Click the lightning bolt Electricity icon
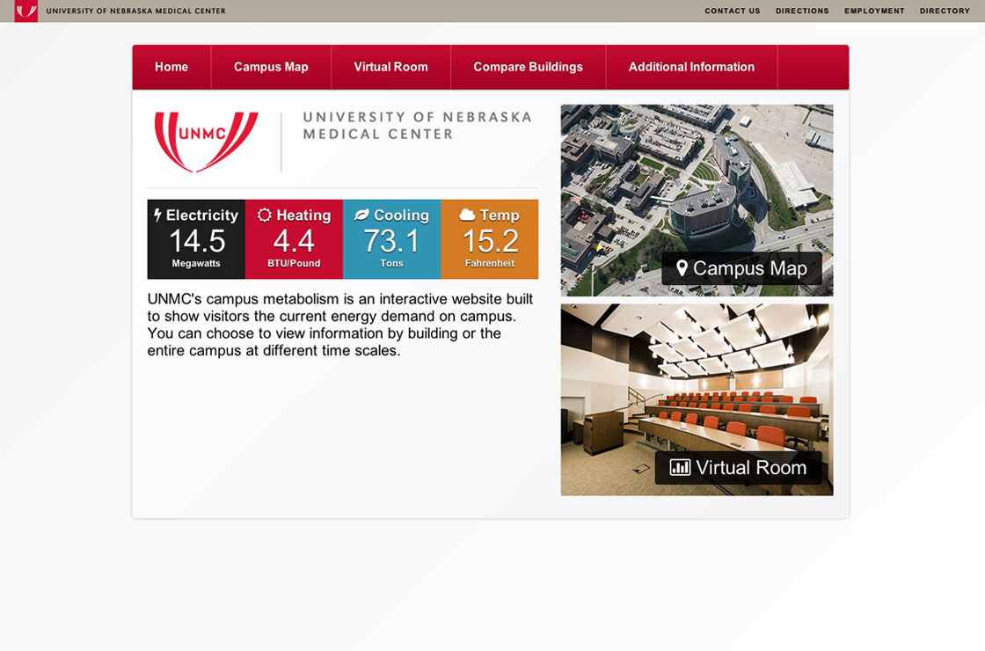Image resolution: width=985 pixels, height=651 pixels. point(157,215)
